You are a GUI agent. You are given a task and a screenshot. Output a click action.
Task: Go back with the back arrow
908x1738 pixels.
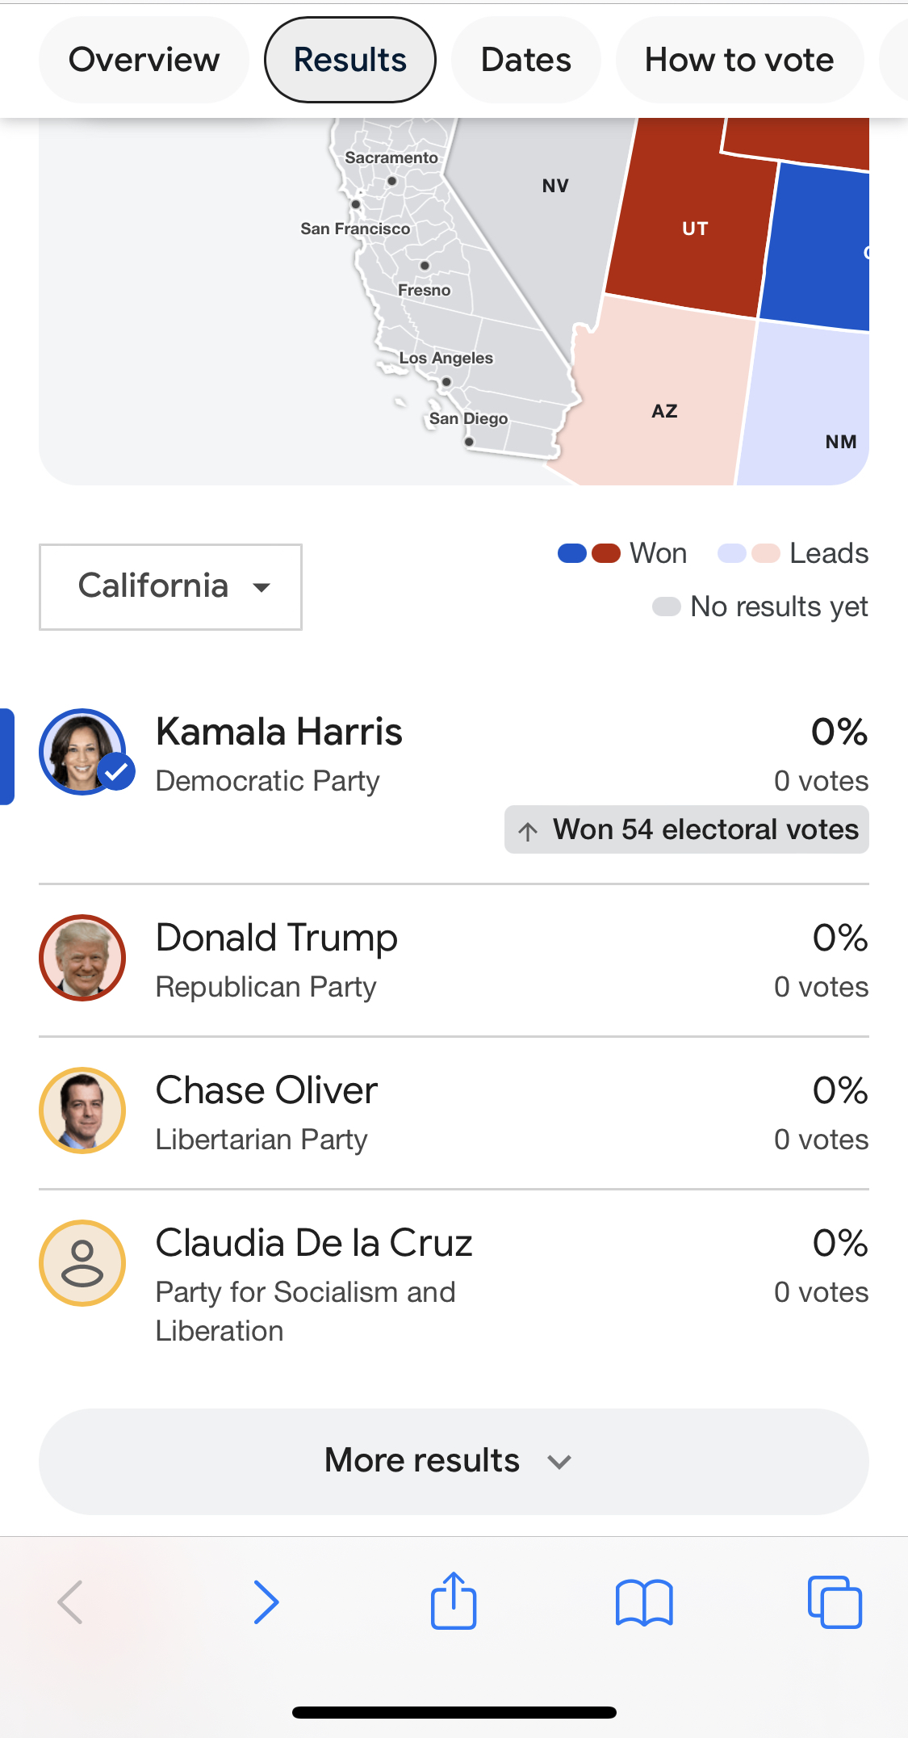(x=71, y=1602)
